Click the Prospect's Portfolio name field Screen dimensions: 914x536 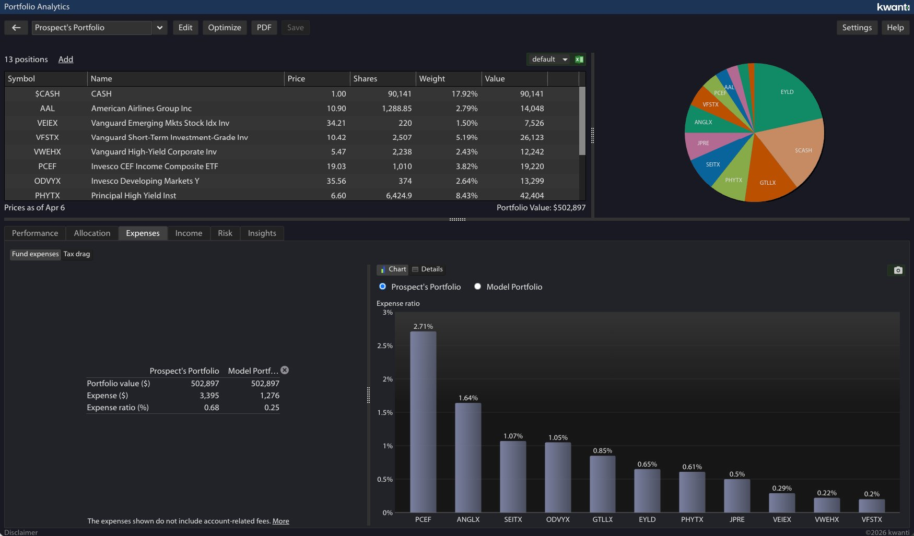tap(92, 28)
